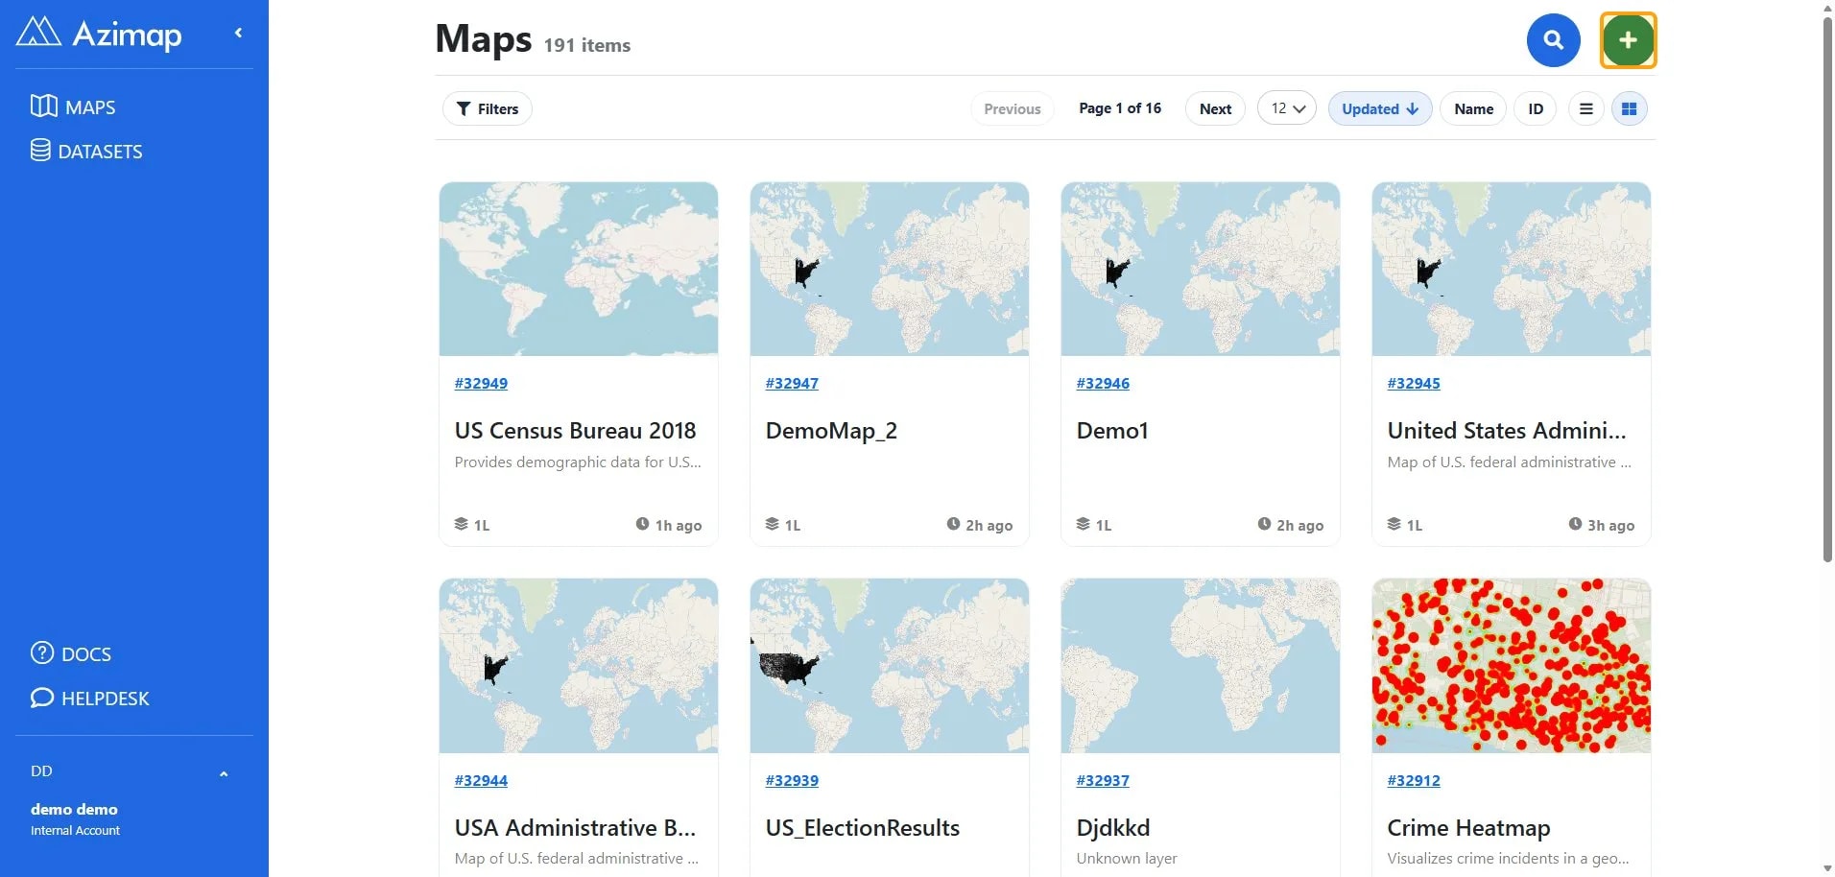Open the Filters button
The height and width of the screenshot is (877, 1835).
[488, 109]
